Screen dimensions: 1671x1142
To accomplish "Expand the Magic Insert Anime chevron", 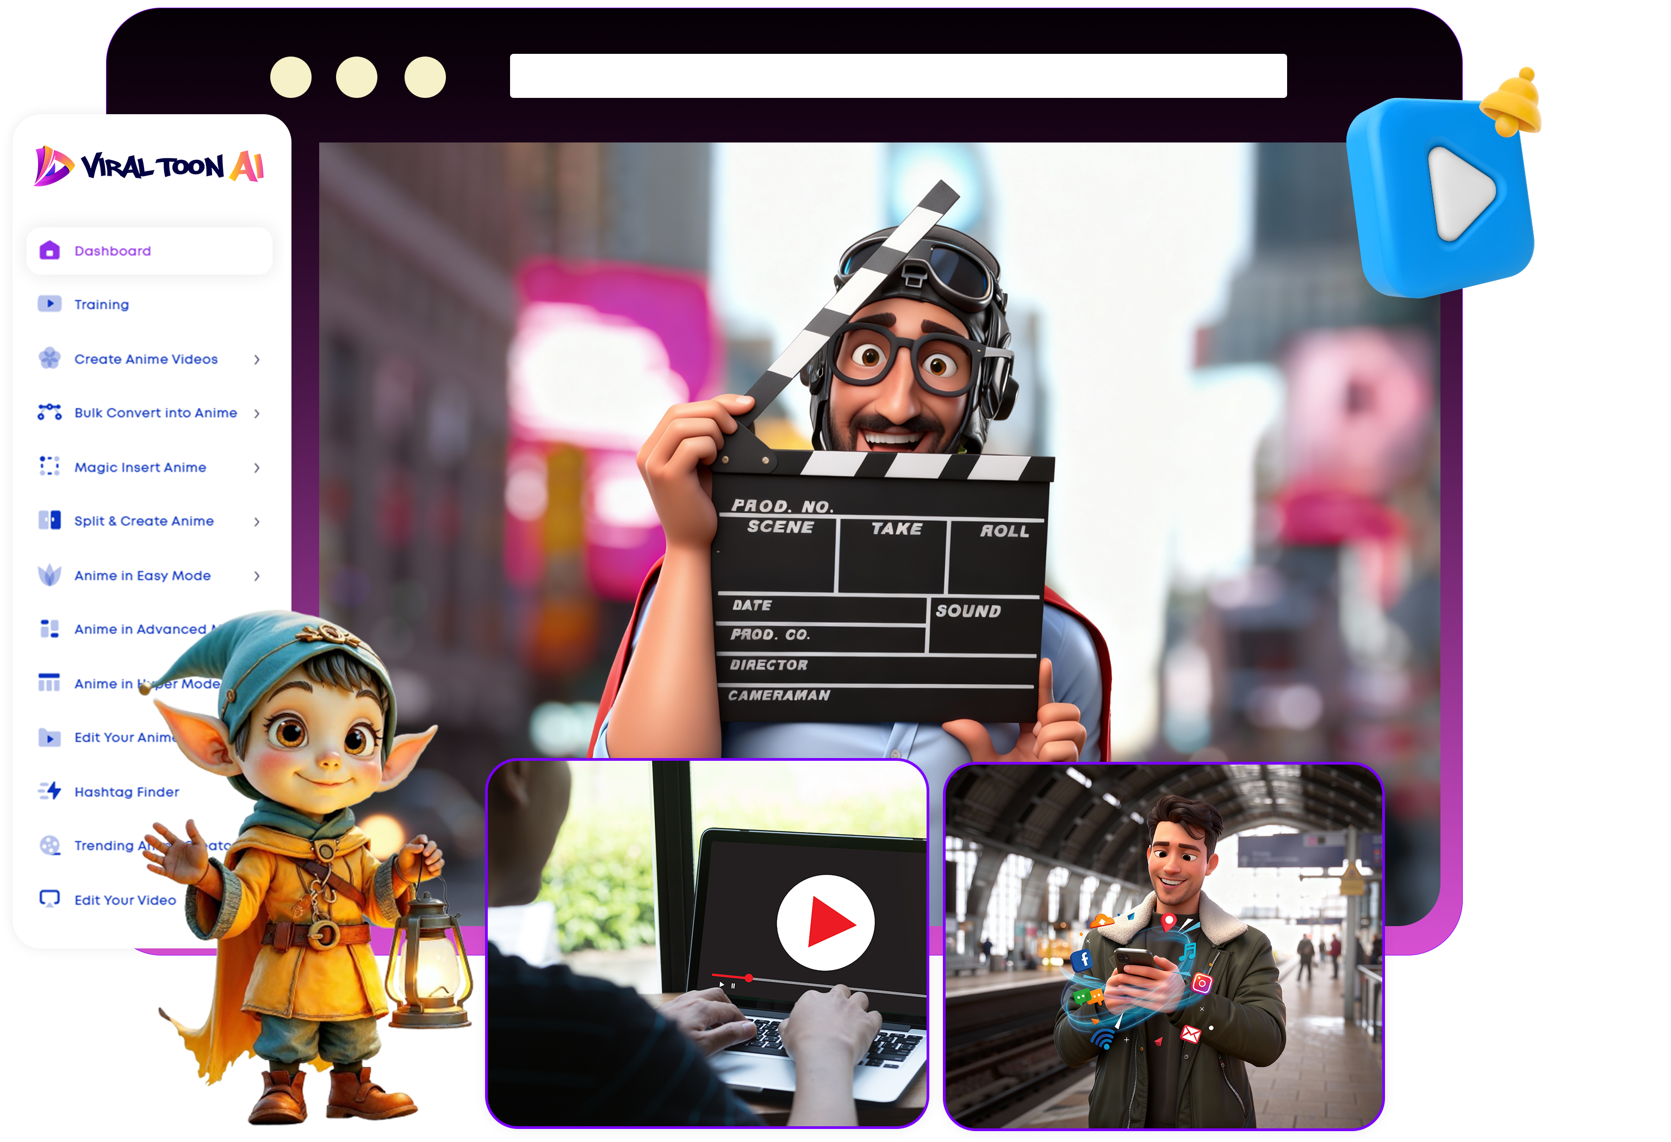I will click(x=257, y=468).
